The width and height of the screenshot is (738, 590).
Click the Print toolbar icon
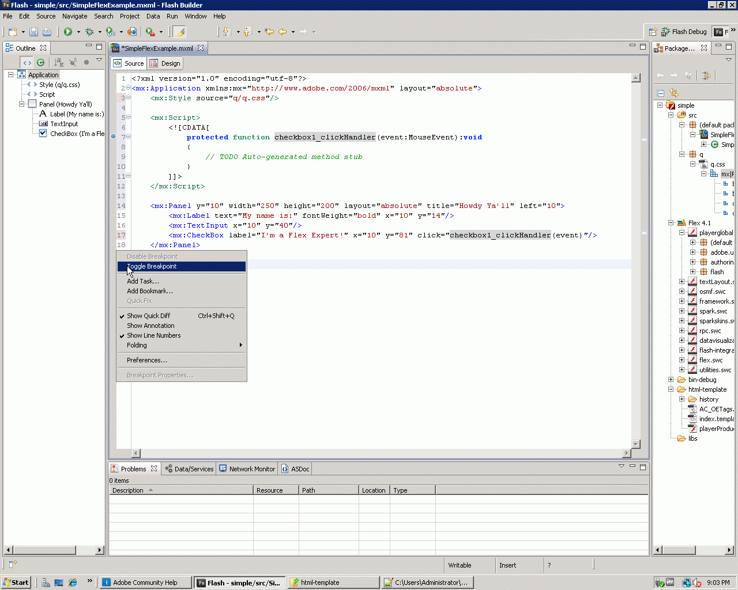tap(47, 32)
